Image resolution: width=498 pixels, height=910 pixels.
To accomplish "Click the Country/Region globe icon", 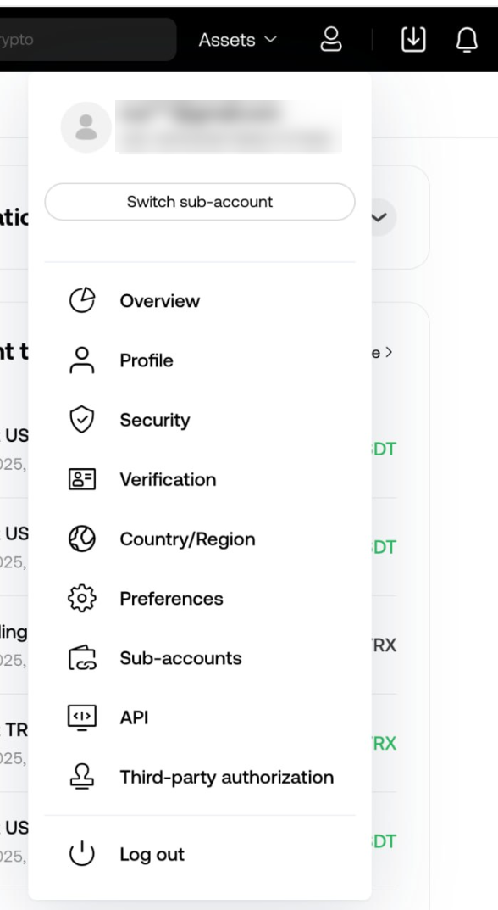I will [x=82, y=539].
